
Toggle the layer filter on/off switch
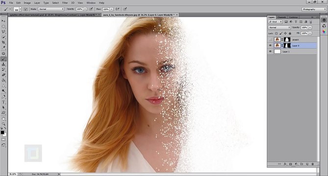311,22
